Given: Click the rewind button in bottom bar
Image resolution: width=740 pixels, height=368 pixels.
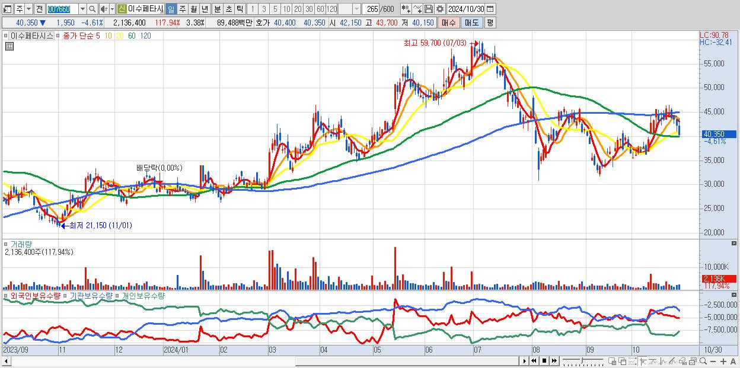Looking at the screenshot, I should click(534, 361).
